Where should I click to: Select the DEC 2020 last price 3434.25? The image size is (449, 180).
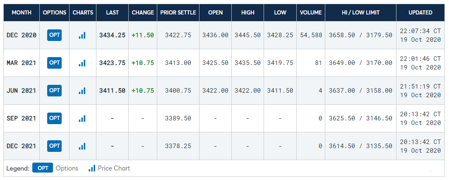(112, 35)
